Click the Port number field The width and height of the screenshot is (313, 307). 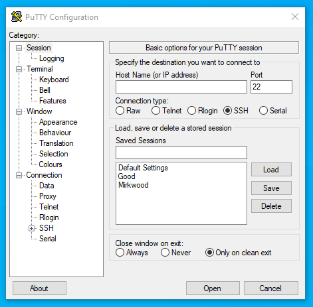pos(271,87)
